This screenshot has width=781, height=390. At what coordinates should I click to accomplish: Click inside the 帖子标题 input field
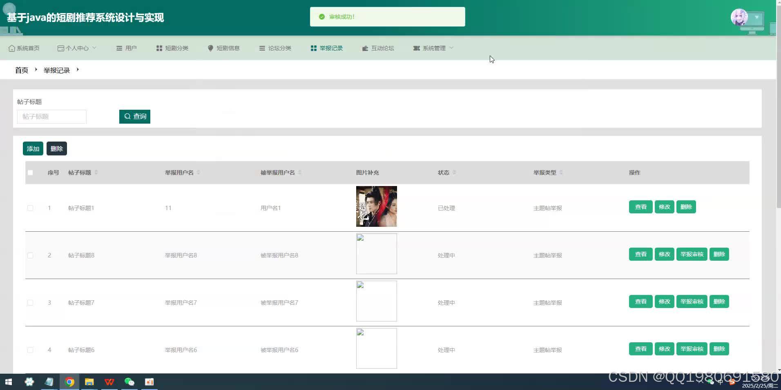(51, 116)
